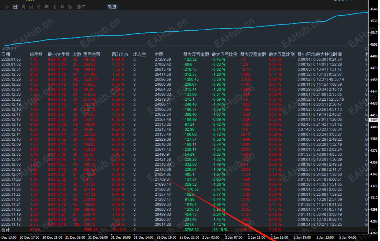Select the 2025.12.31 date row
Screen dimensions: 380x241
tap(11, 69)
